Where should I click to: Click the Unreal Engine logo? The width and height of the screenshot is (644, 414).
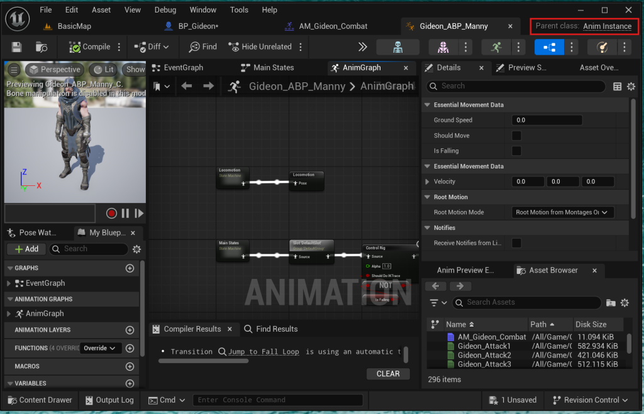point(17,19)
